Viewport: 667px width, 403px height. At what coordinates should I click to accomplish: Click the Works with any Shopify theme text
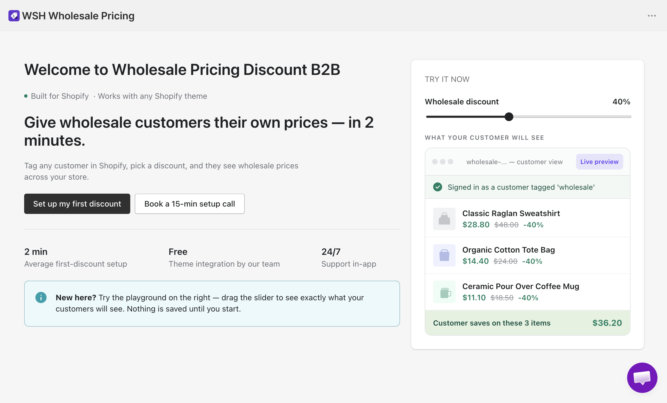click(152, 96)
